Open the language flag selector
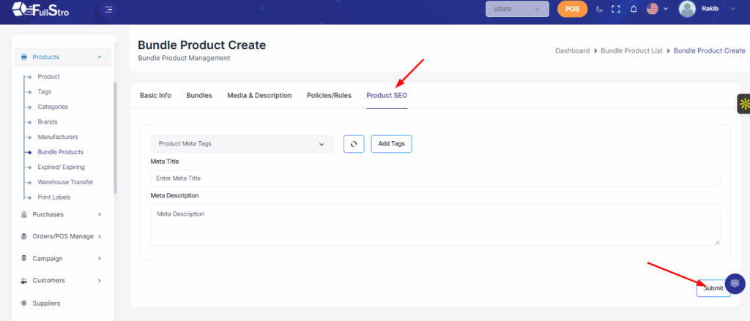This screenshot has height=321, width=750. pos(656,10)
